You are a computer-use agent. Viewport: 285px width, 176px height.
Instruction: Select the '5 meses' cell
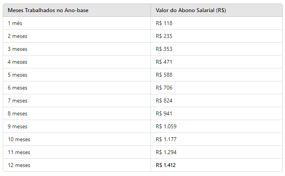click(x=18, y=75)
